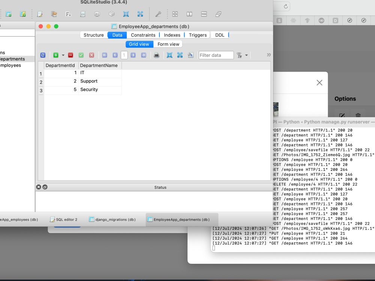The image size is (375, 281).
Task: Open insert row options dropdown arrow
Action: [63, 55]
